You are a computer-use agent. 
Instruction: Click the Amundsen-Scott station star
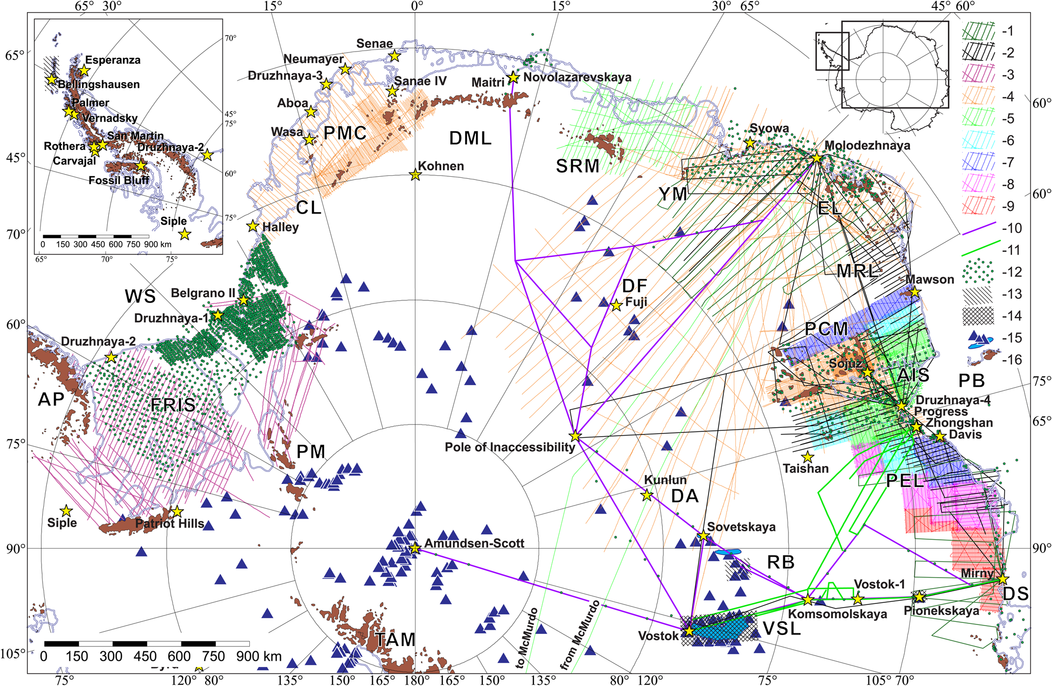click(x=414, y=548)
